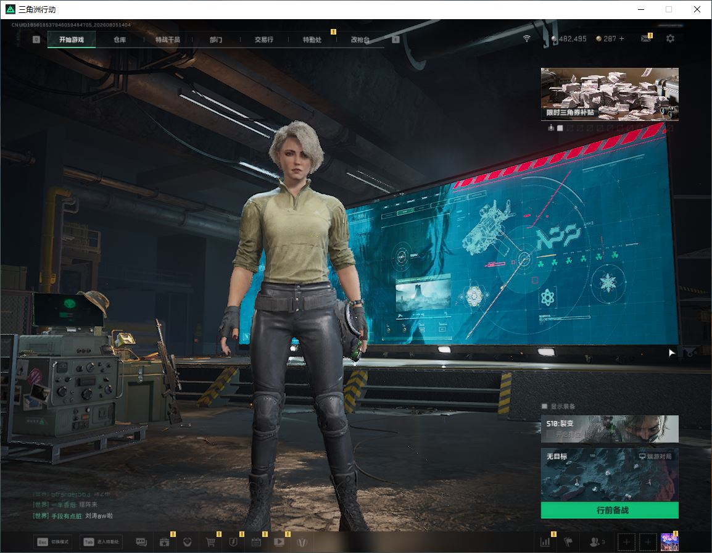Open the chat messages icon
This screenshot has height=553, width=712.
tap(141, 542)
